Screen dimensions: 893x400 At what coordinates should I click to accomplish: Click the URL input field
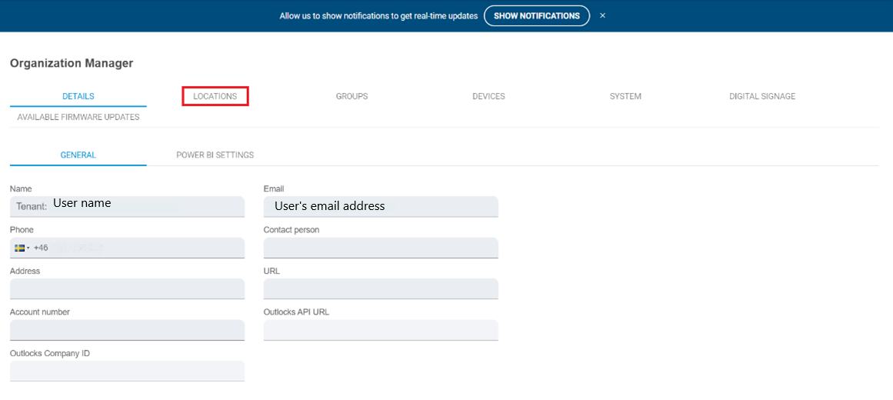[381, 289]
